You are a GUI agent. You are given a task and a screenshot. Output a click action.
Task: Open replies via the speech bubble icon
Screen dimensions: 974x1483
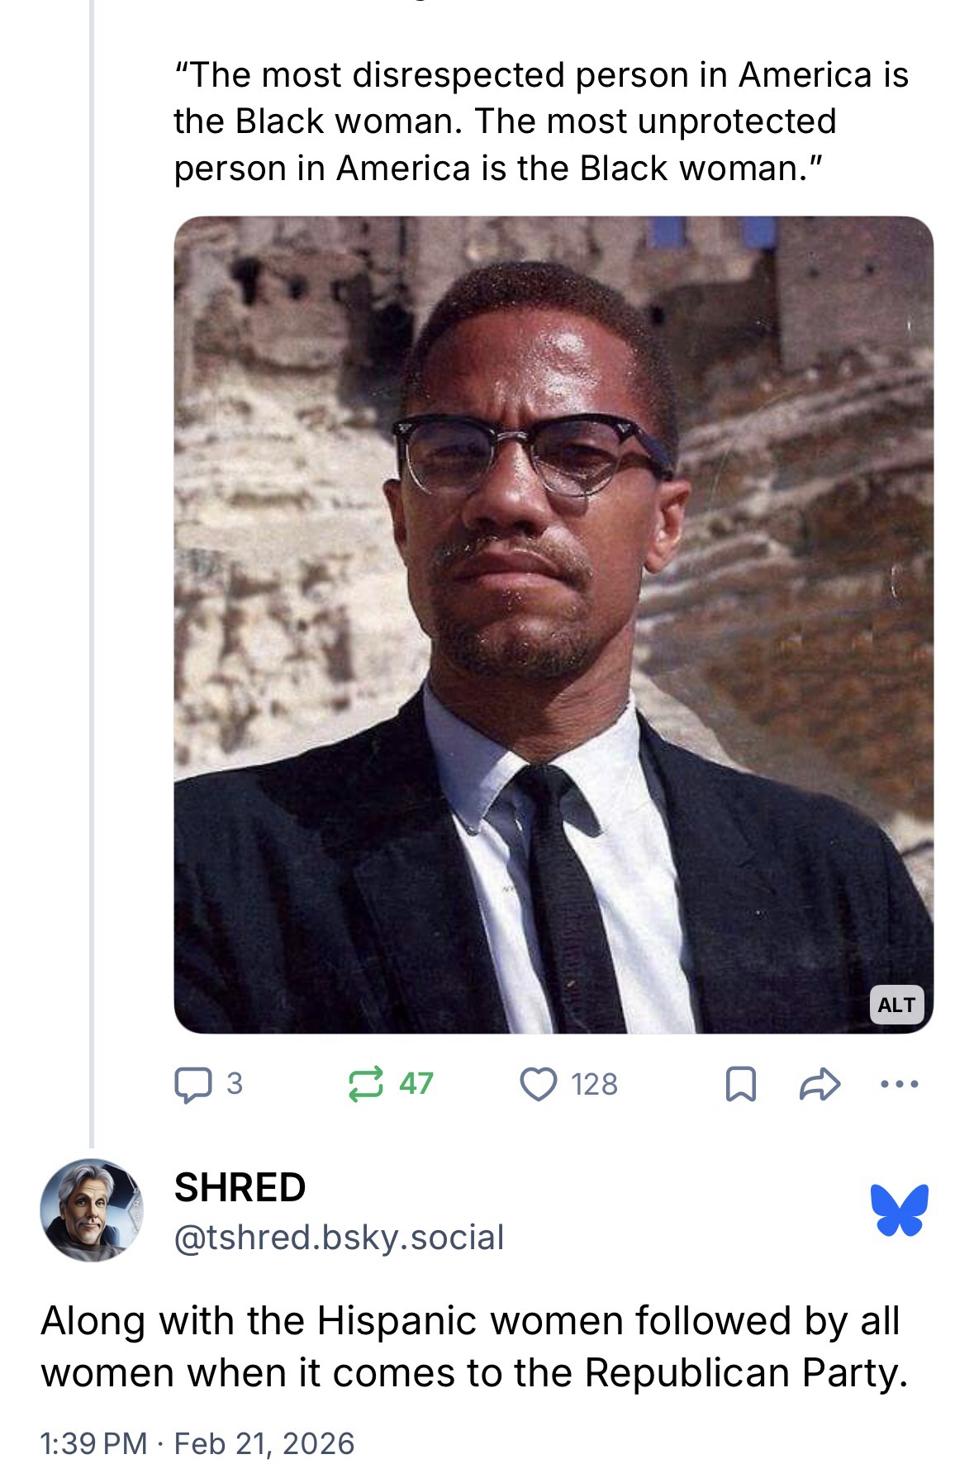192,1084
